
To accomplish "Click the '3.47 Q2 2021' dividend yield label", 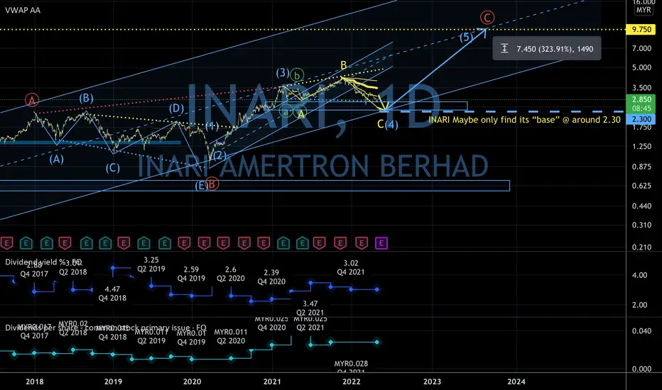I will tap(310, 308).
